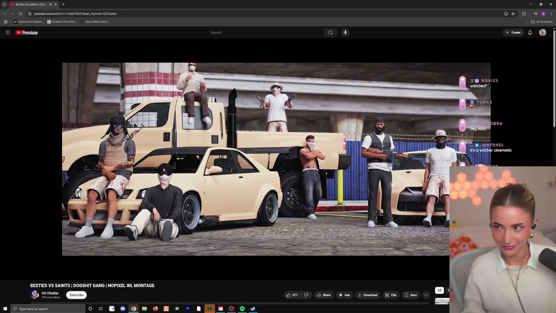The image size is (556, 313).
Task: Close the BESTIES VS SAINTS tab
Action: pos(56,4)
